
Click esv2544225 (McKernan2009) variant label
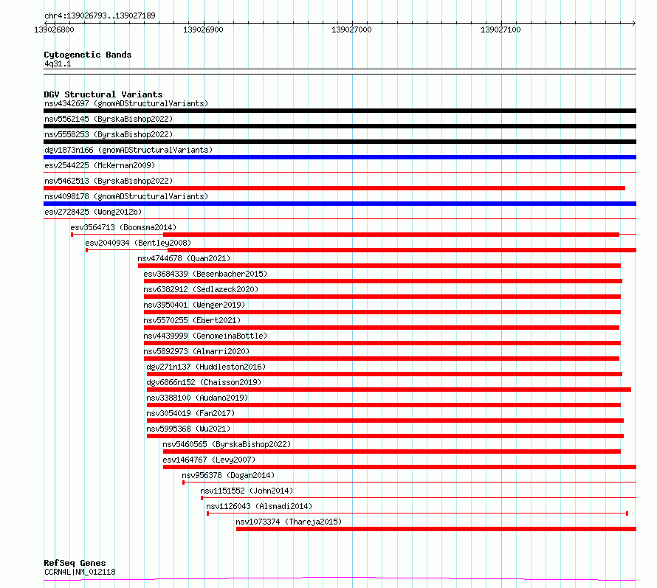(100, 165)
